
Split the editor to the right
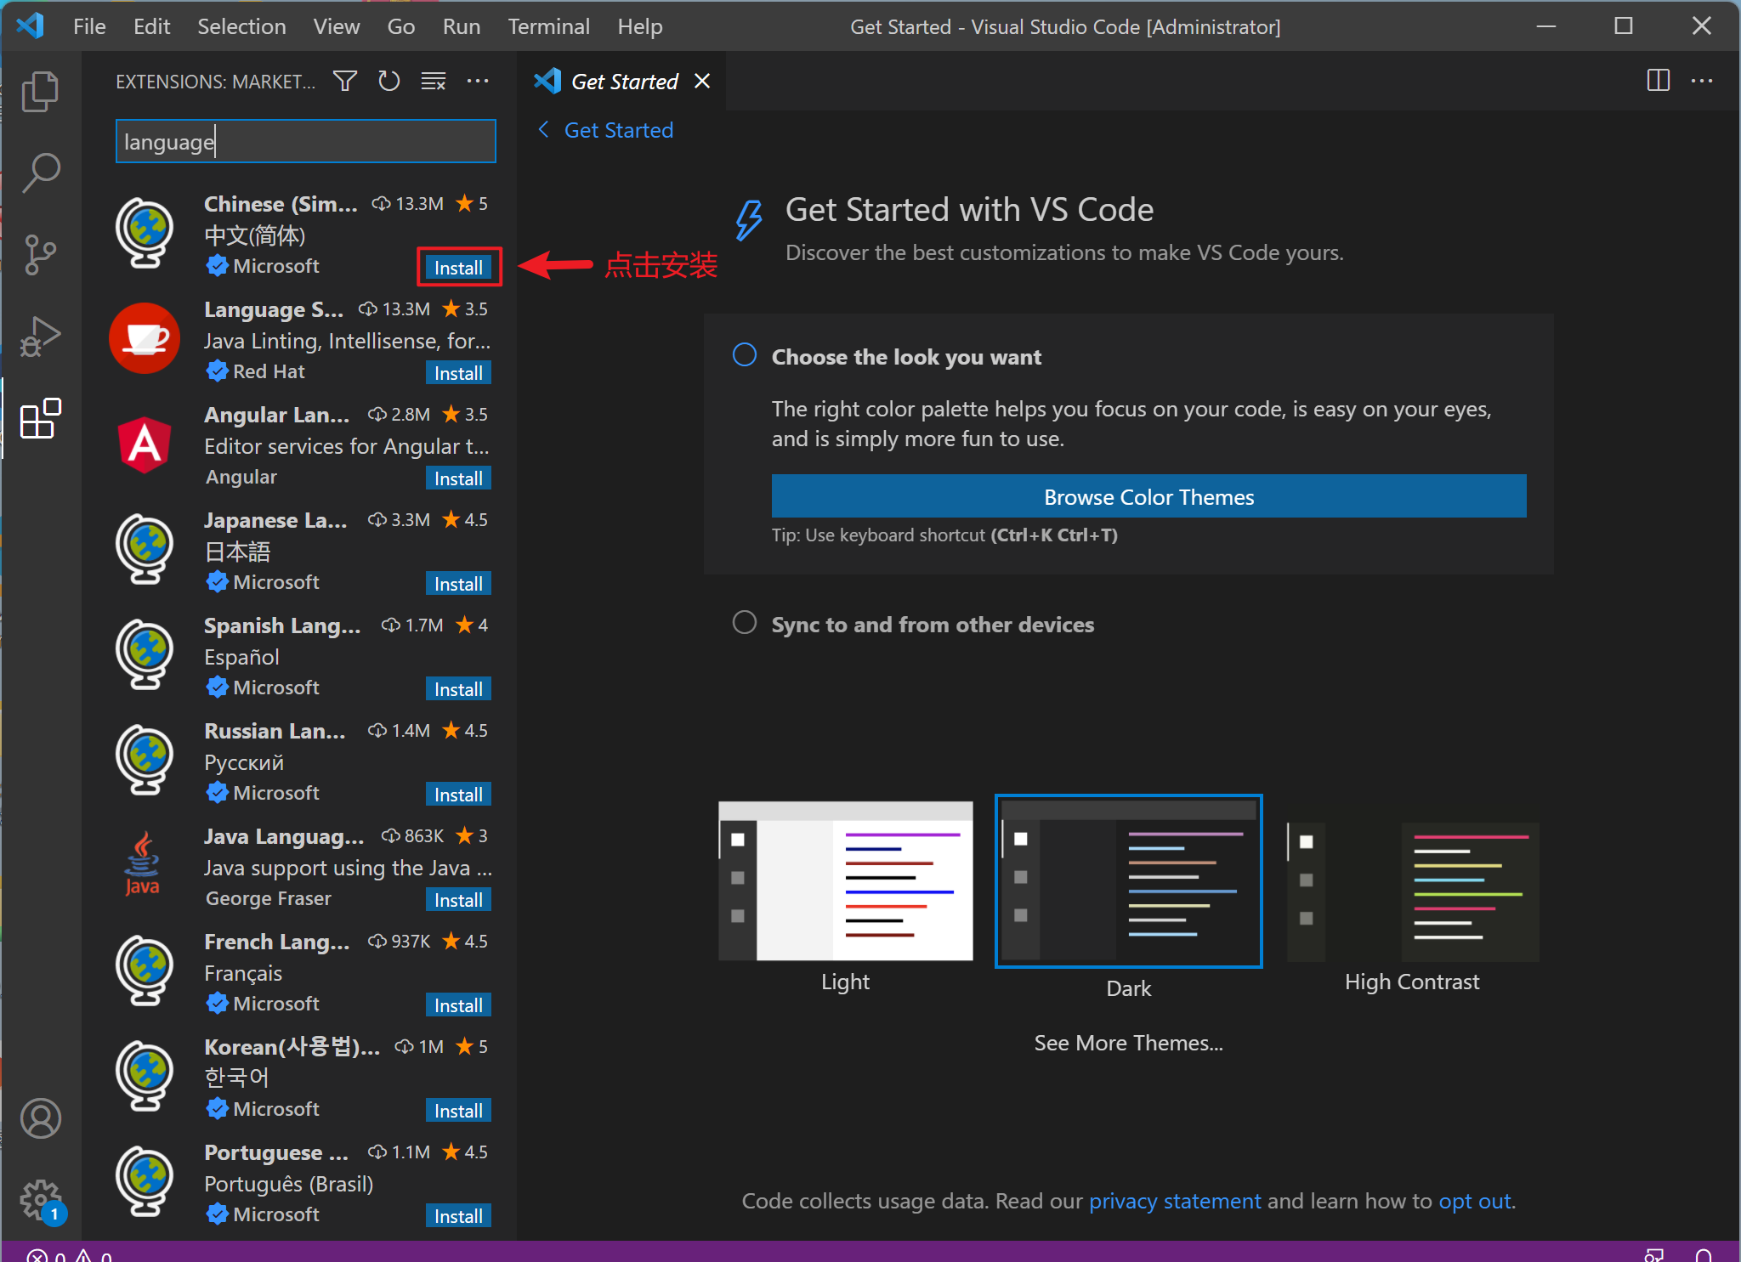click(1658, 81)
